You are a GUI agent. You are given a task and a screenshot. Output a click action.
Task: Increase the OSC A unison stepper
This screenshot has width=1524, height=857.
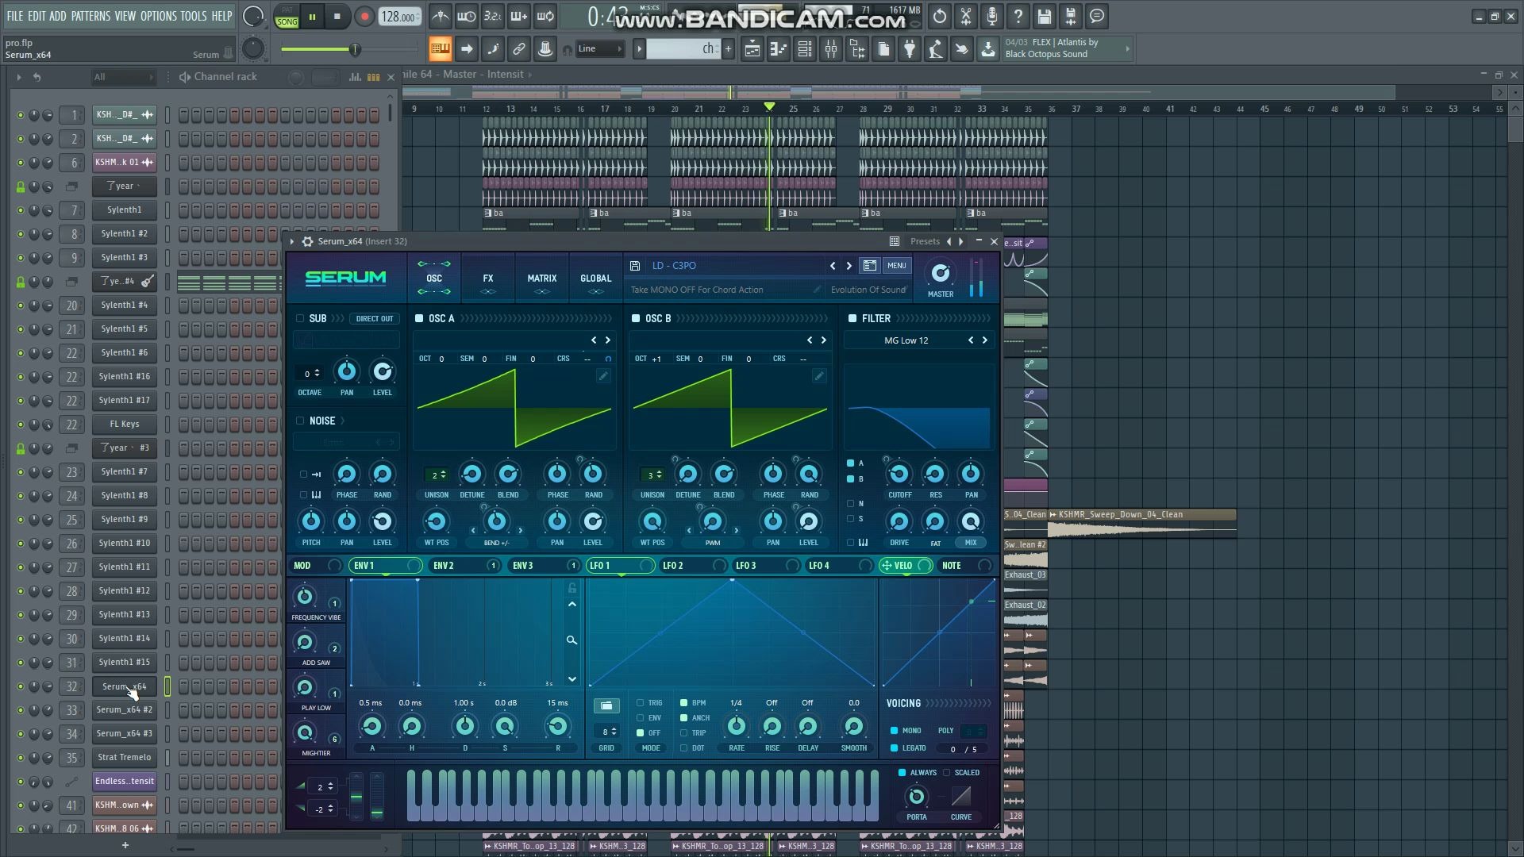(x=443, y=472)
